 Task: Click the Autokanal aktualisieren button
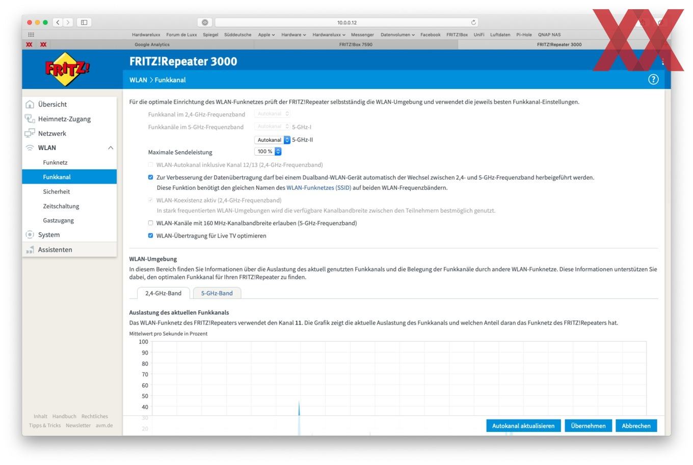pyautogui.click(x=523, y=426)
